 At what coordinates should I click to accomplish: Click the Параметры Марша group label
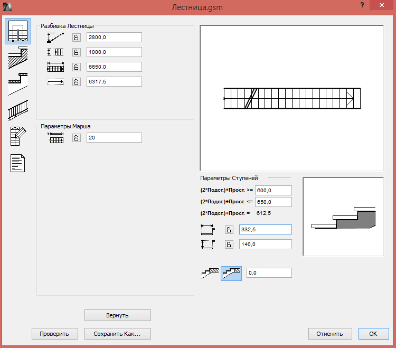tap(65, 126)
